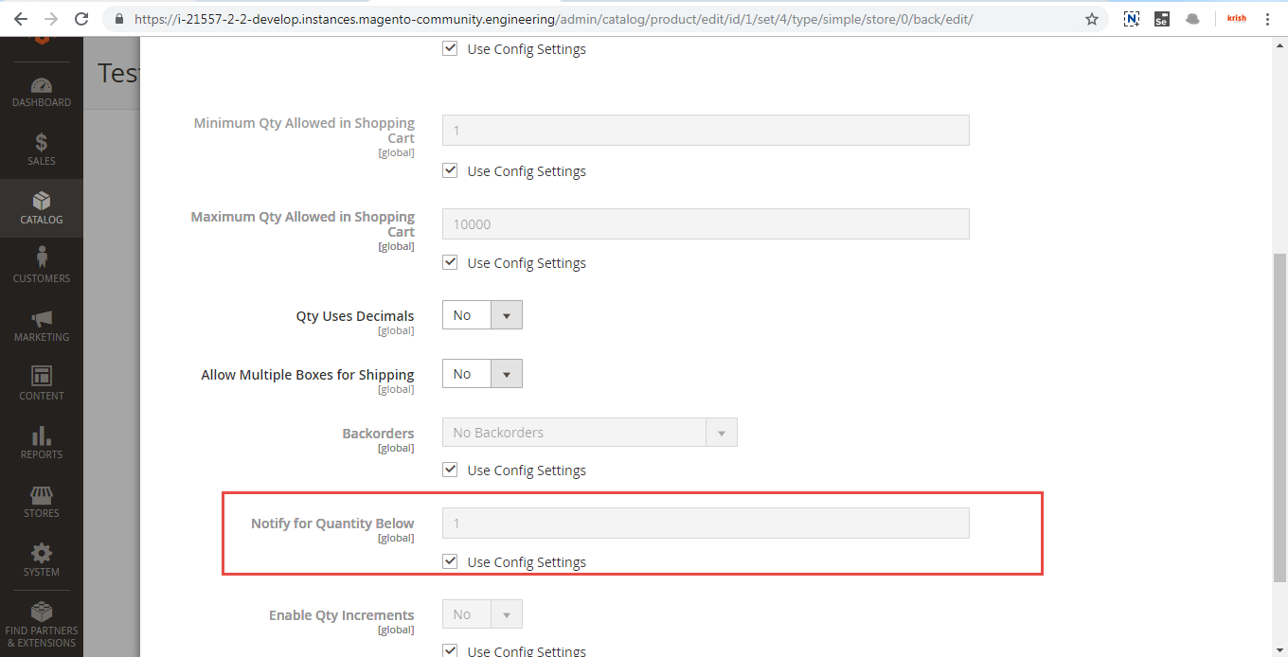
Task: Click the Enable Qty Increments label
Action: click(342, 615)
